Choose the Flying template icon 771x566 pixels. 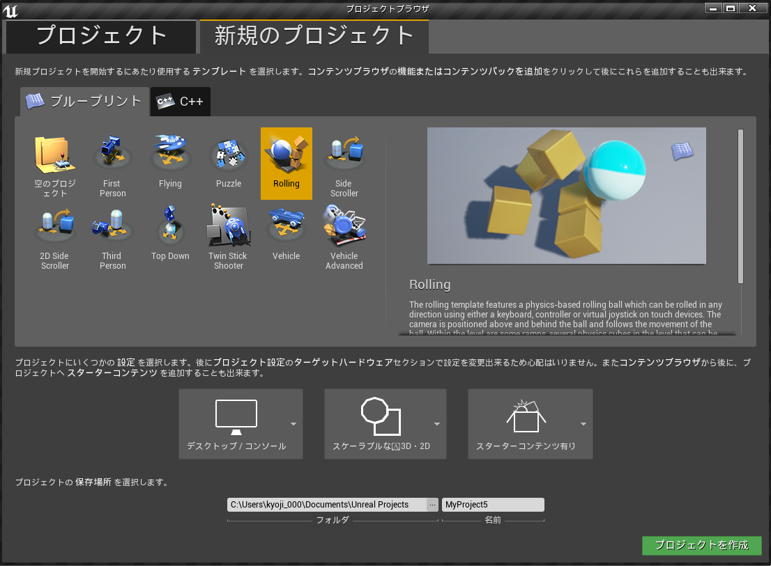tap(170, 154)
